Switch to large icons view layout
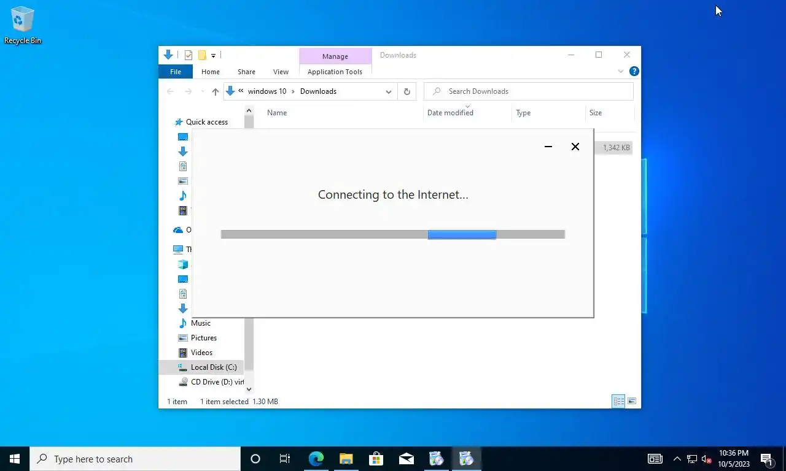786x471 pixels. (x=632, y=402)
